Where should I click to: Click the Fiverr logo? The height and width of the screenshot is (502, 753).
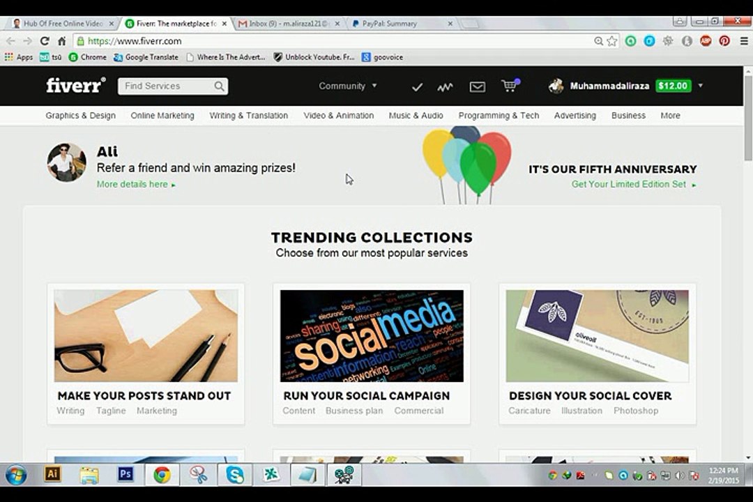76,86
